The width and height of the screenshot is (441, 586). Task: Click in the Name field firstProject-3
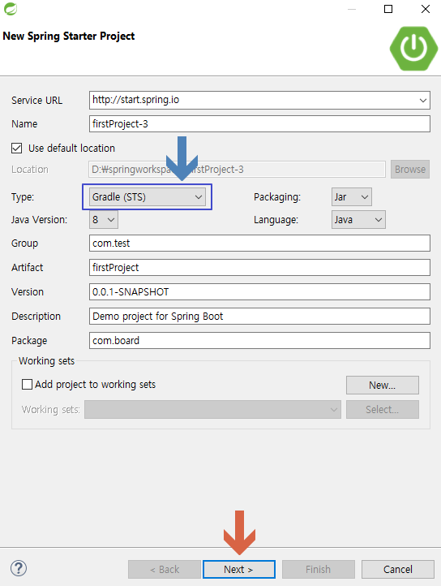259,123
